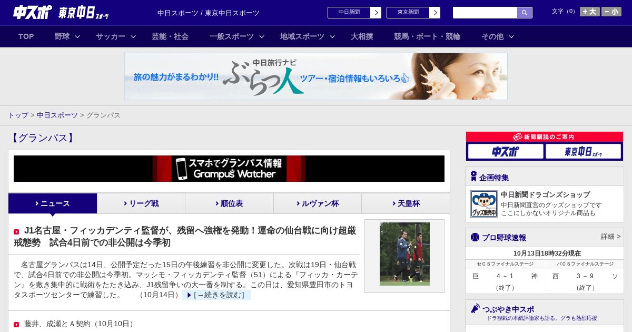Select the ニュース tab

coord(53,203)
